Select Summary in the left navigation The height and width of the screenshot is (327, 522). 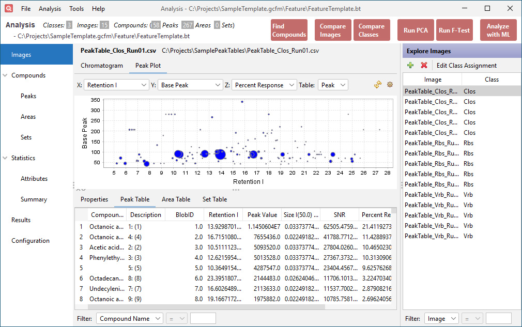click(x=34, y=199)
